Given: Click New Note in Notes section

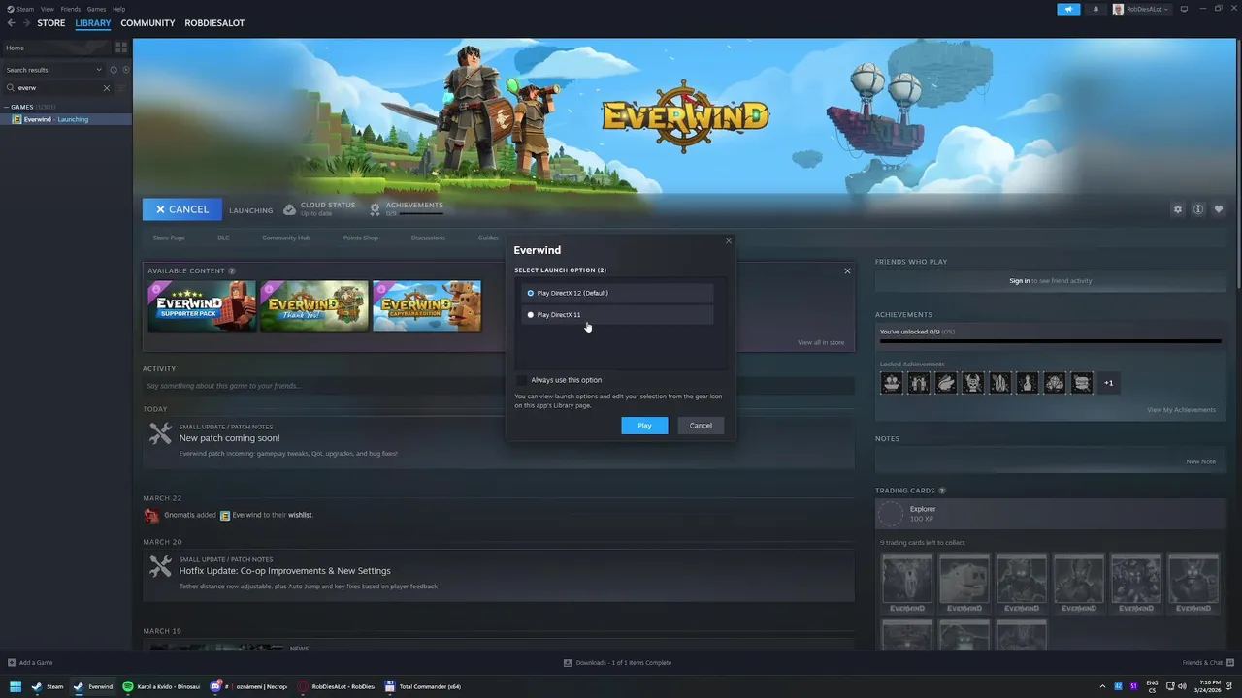Looking at the screenshot, I should [x=1200, y=461].
